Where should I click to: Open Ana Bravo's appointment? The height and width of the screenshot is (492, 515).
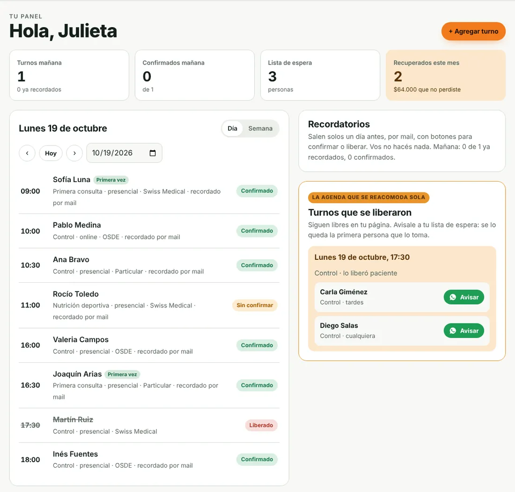pyautogui.click(x=149, y=265)
